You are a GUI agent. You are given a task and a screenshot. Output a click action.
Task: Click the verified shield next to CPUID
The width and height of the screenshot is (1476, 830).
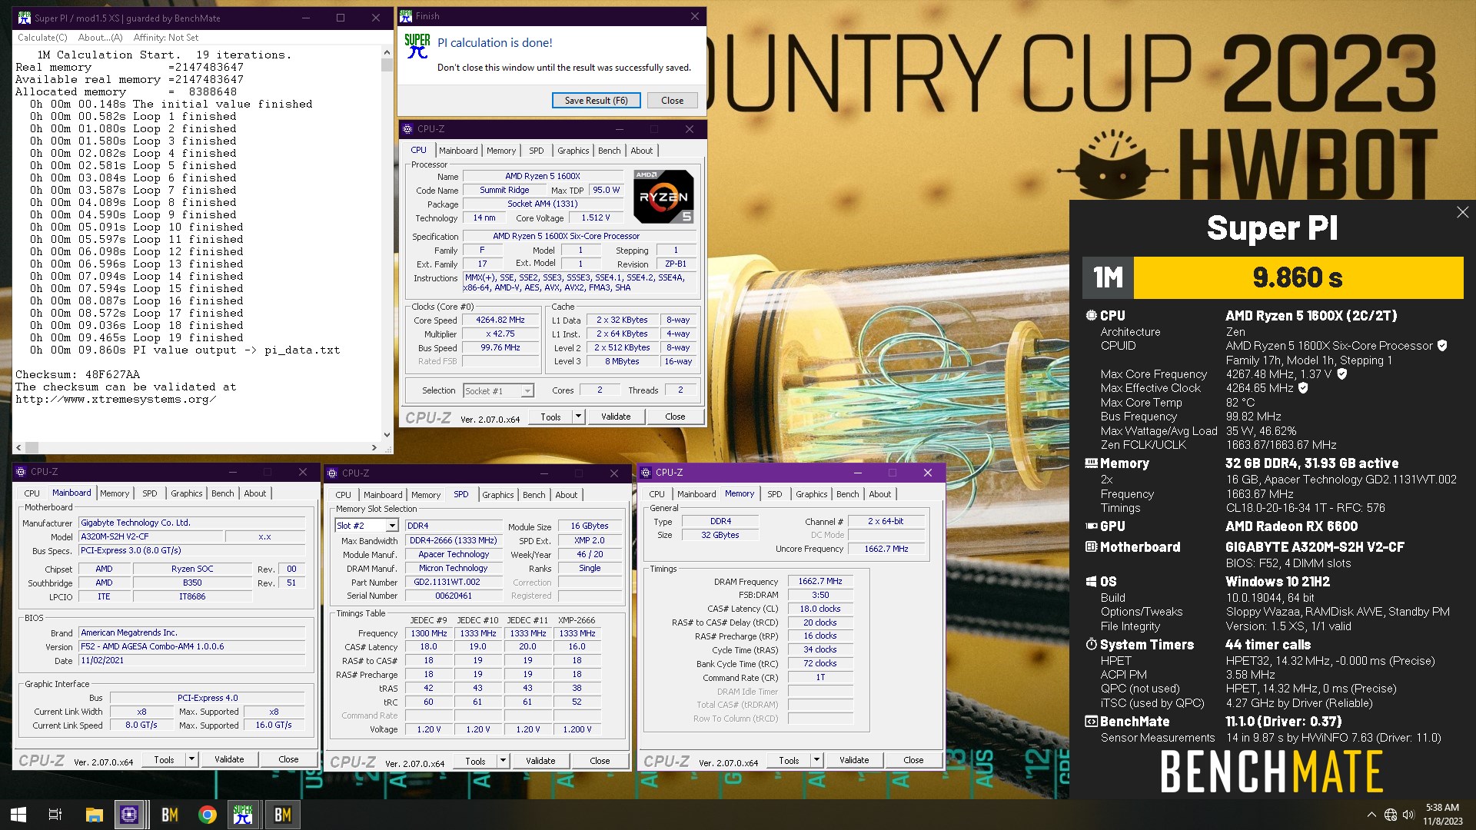click(x=1442, y=346)
